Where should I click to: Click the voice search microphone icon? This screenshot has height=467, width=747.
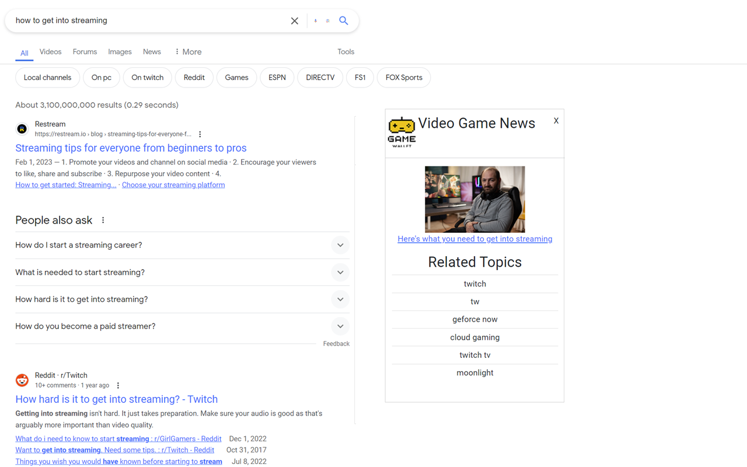coord(316,21)
